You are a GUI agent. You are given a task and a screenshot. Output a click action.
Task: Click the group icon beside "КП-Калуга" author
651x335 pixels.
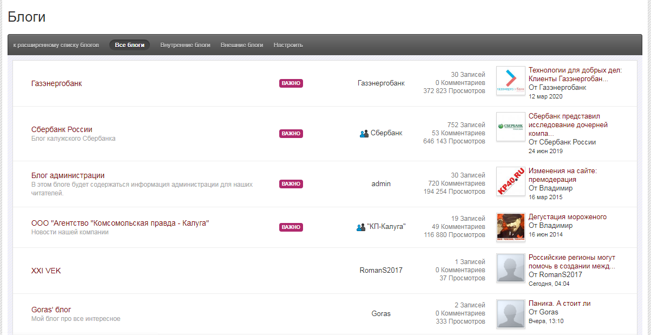[x=361, y=227]
